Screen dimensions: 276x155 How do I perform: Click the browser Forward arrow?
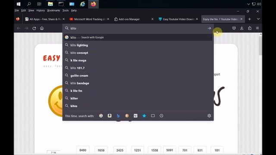(x=26, y=28)
